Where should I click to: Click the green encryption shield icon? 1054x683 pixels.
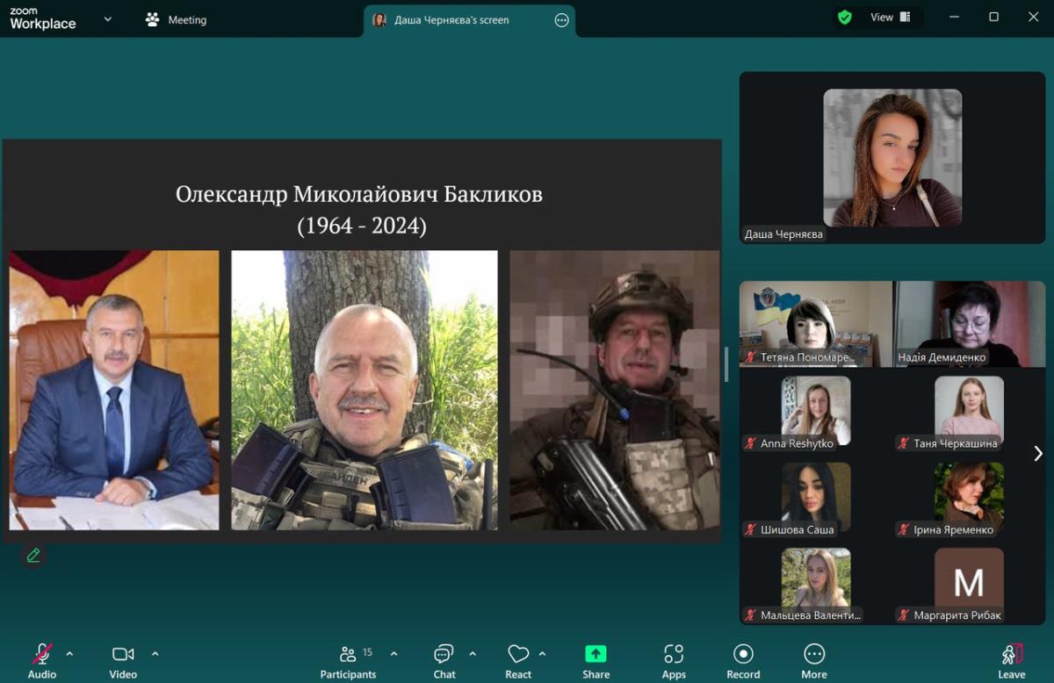[845, 18]
